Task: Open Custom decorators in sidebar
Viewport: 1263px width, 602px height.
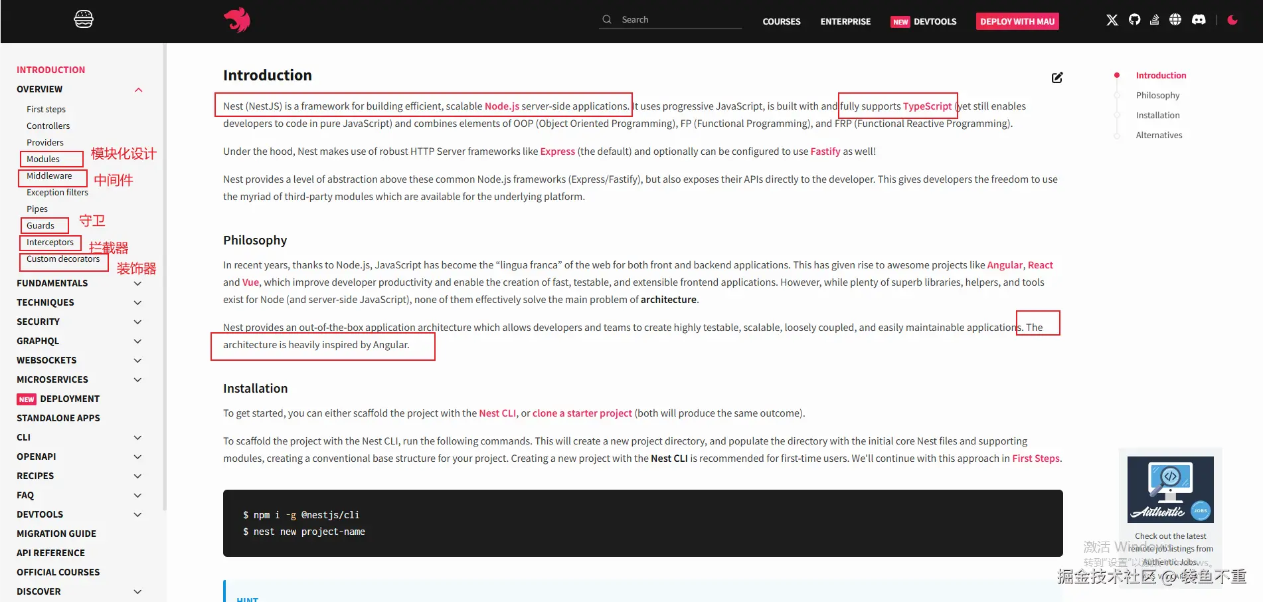Action: [63, 259]
